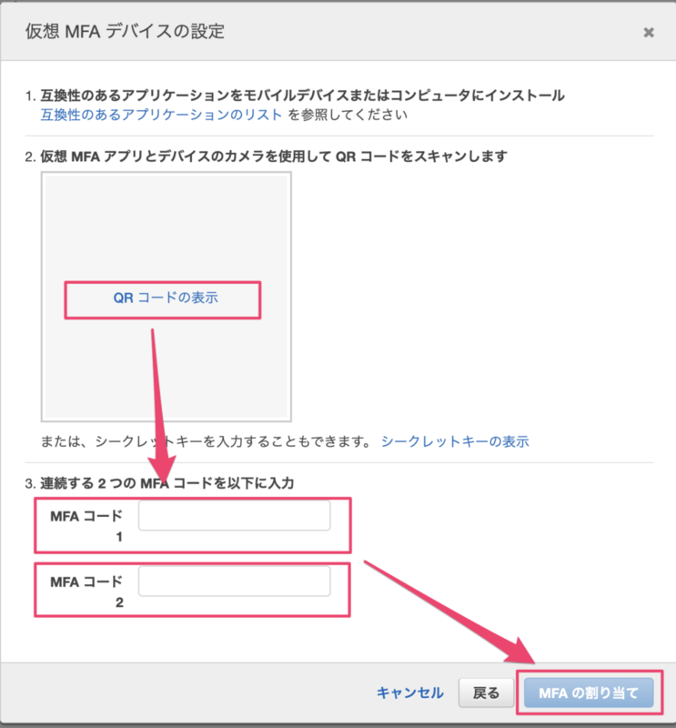Viewport: 676px width, 728px height.
Task: Click the MFA コード 2 label
Action: [86, 591]
